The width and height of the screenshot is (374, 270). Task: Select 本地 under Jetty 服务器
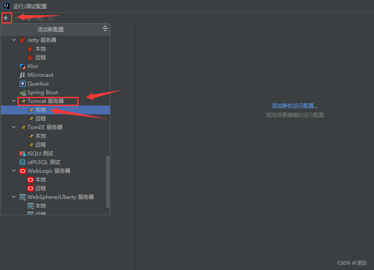tap(55, 49)
